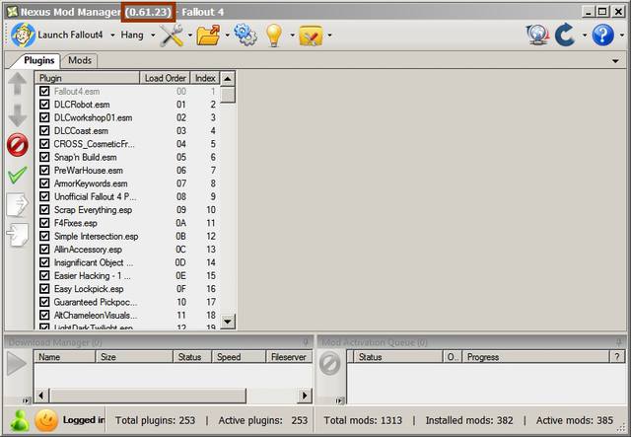Uncheck the DLCRobot.esm plugin
The image size is (631, 437).
coord(44,105)
